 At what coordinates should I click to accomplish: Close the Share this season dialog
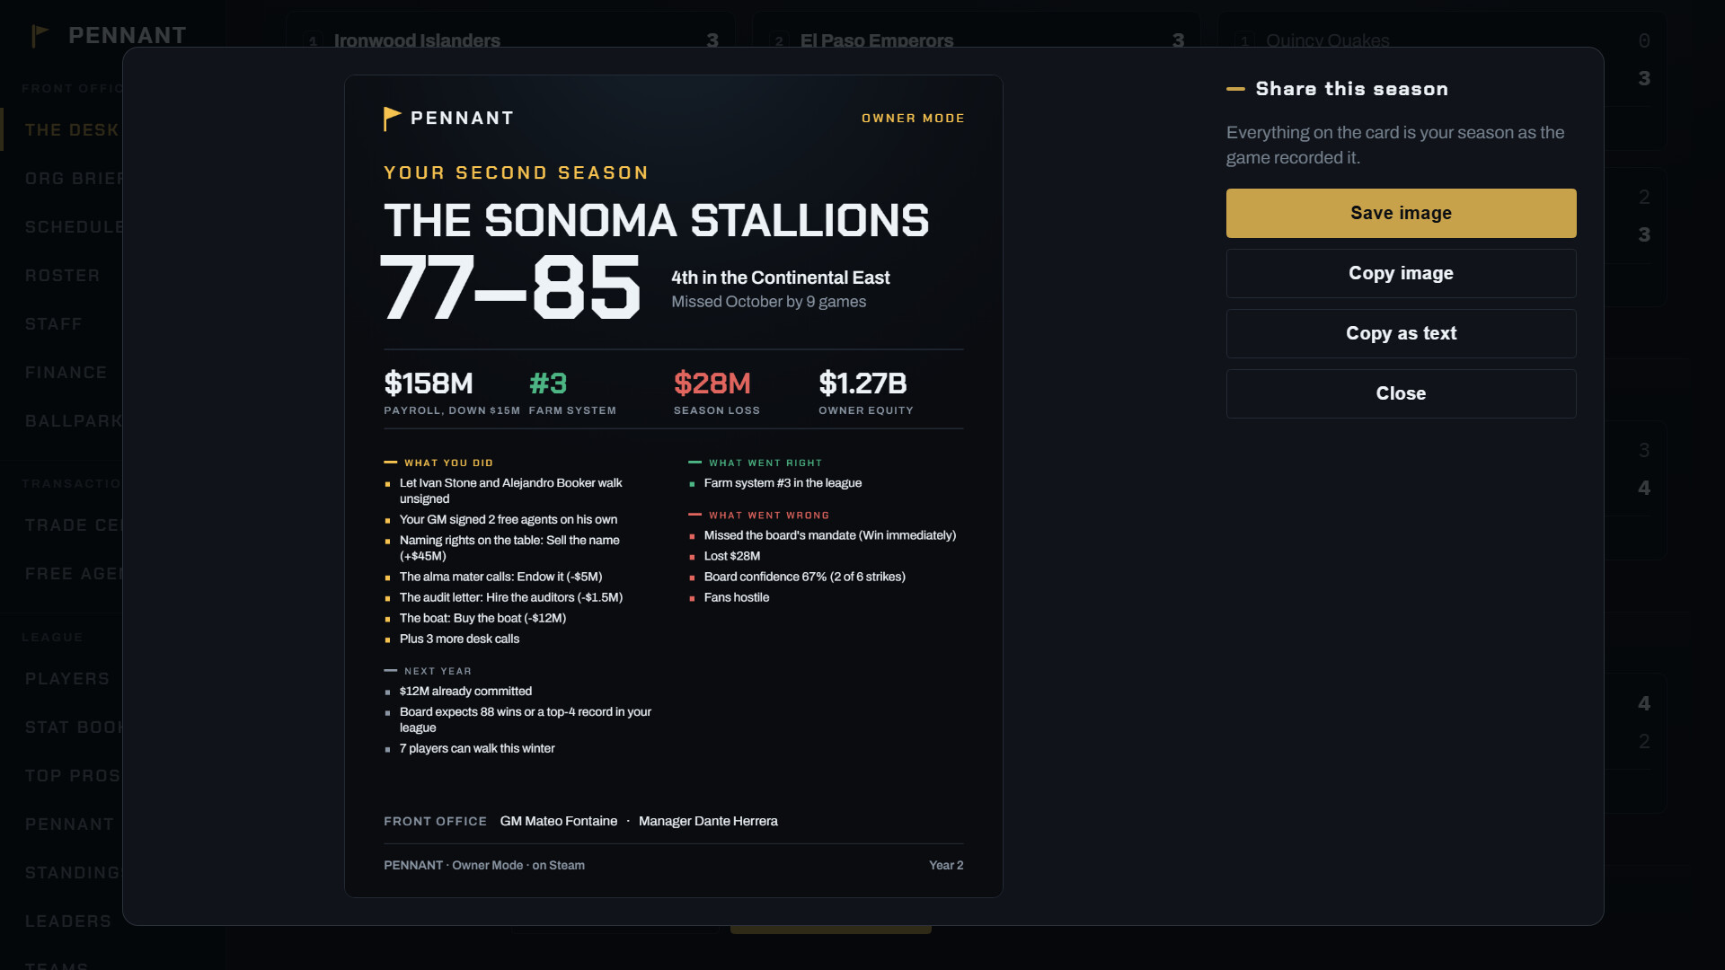point(1401,393)
